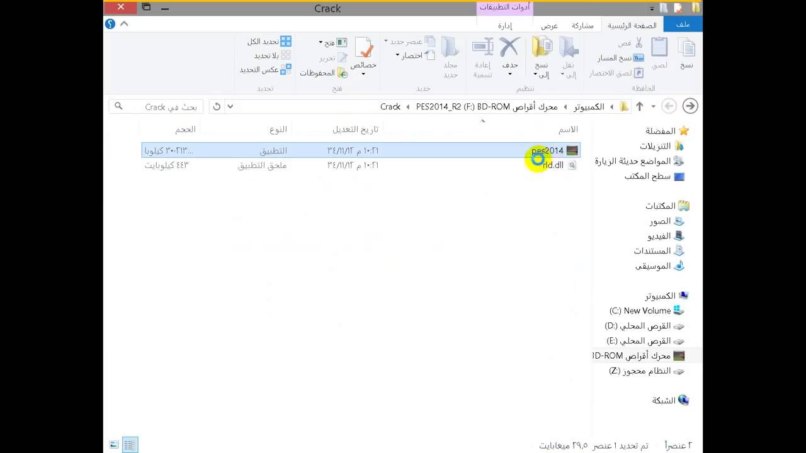806x453 pixels.
Task: Click the Rename (إعادة تسمية) icon
Action: pos(482,48)
